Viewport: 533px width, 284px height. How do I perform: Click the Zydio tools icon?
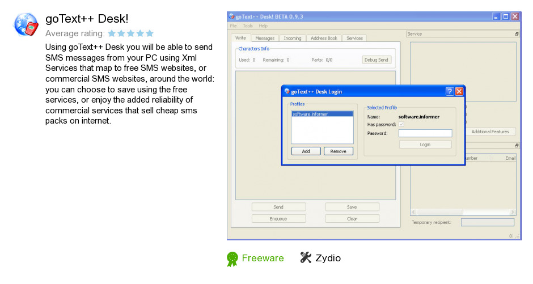[x=306, y=257]
